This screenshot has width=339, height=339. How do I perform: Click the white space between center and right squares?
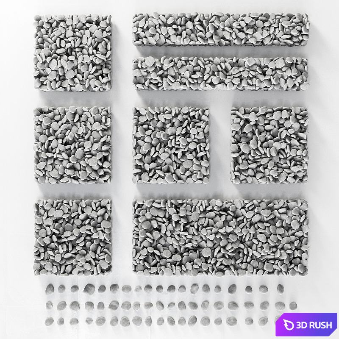[x=220, y=145]
